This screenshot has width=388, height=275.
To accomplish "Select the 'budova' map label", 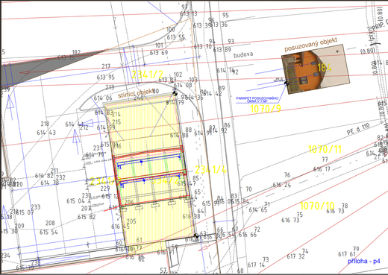I will pos(243,54).
